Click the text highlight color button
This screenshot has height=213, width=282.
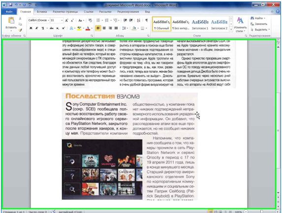pyautogui.click(x=79, y=28)
